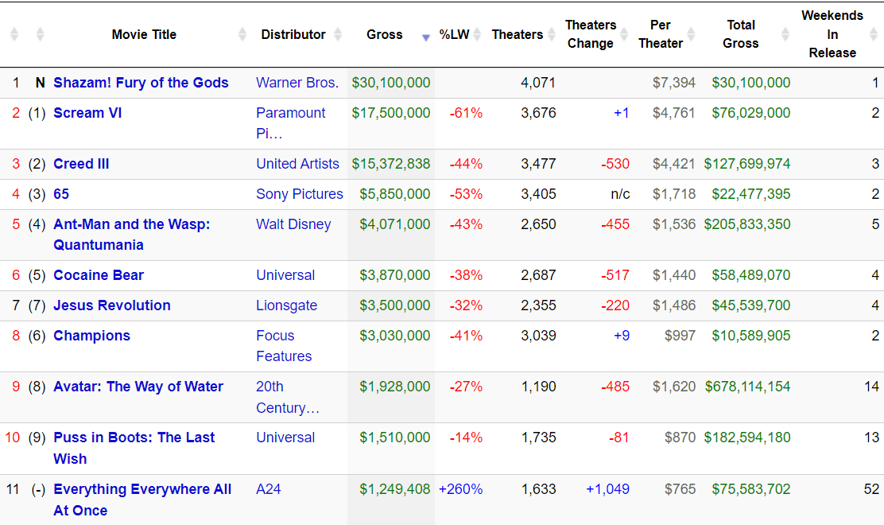Viewport: 884px width, 525px height.
Task: Click the $7,394 per theater value
Action: tap(674, 83)
